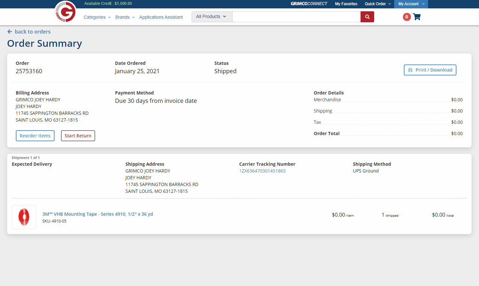Open the All Products filter dropdown
The image size is (479, 286).
[x=212, y=17]
